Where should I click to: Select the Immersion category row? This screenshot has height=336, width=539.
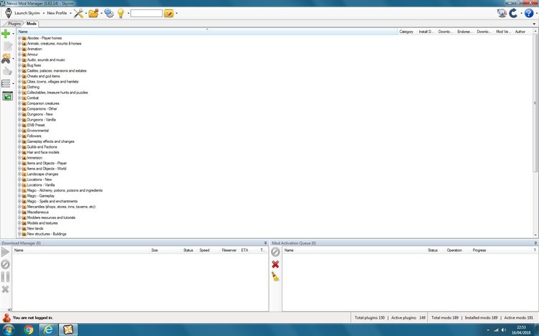[34, 158]
